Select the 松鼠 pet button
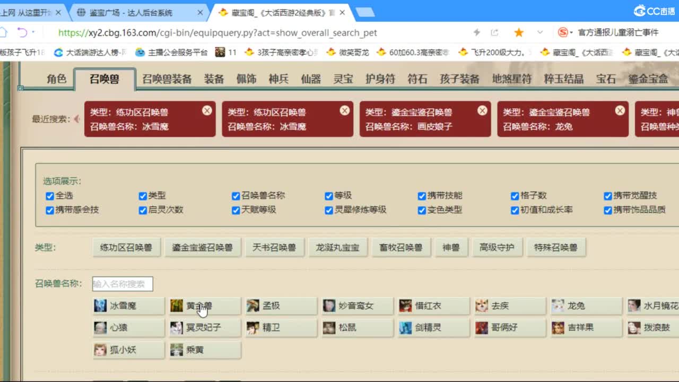 pyautogui.click(x=358, y=327)
